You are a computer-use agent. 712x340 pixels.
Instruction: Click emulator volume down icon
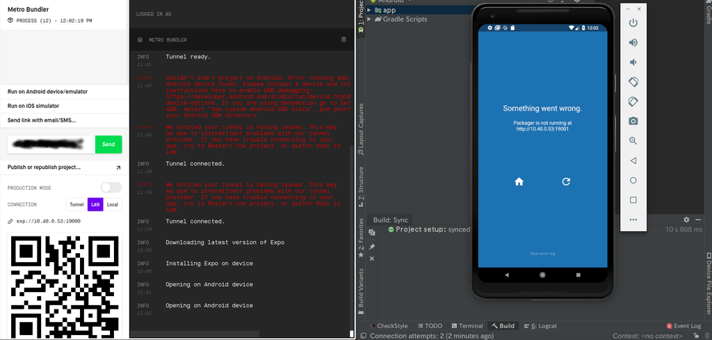(x=633, y=62)
